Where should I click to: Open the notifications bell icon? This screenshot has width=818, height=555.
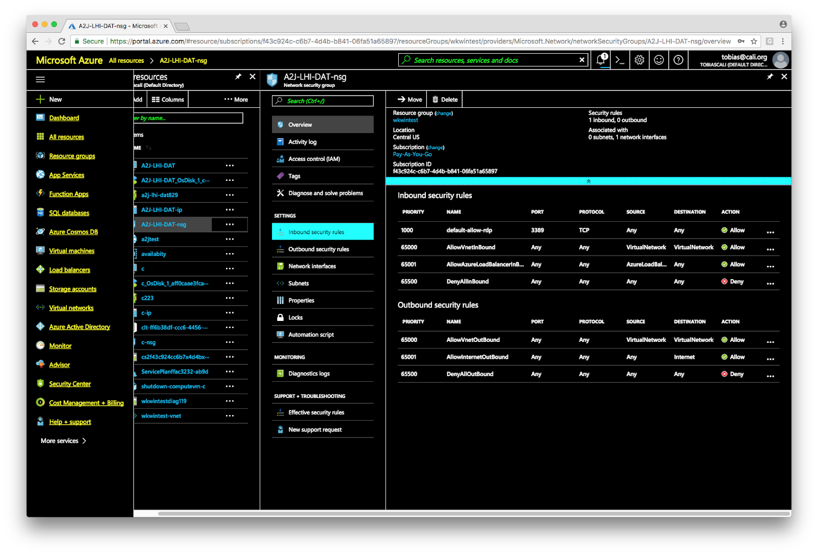(602, 60)
